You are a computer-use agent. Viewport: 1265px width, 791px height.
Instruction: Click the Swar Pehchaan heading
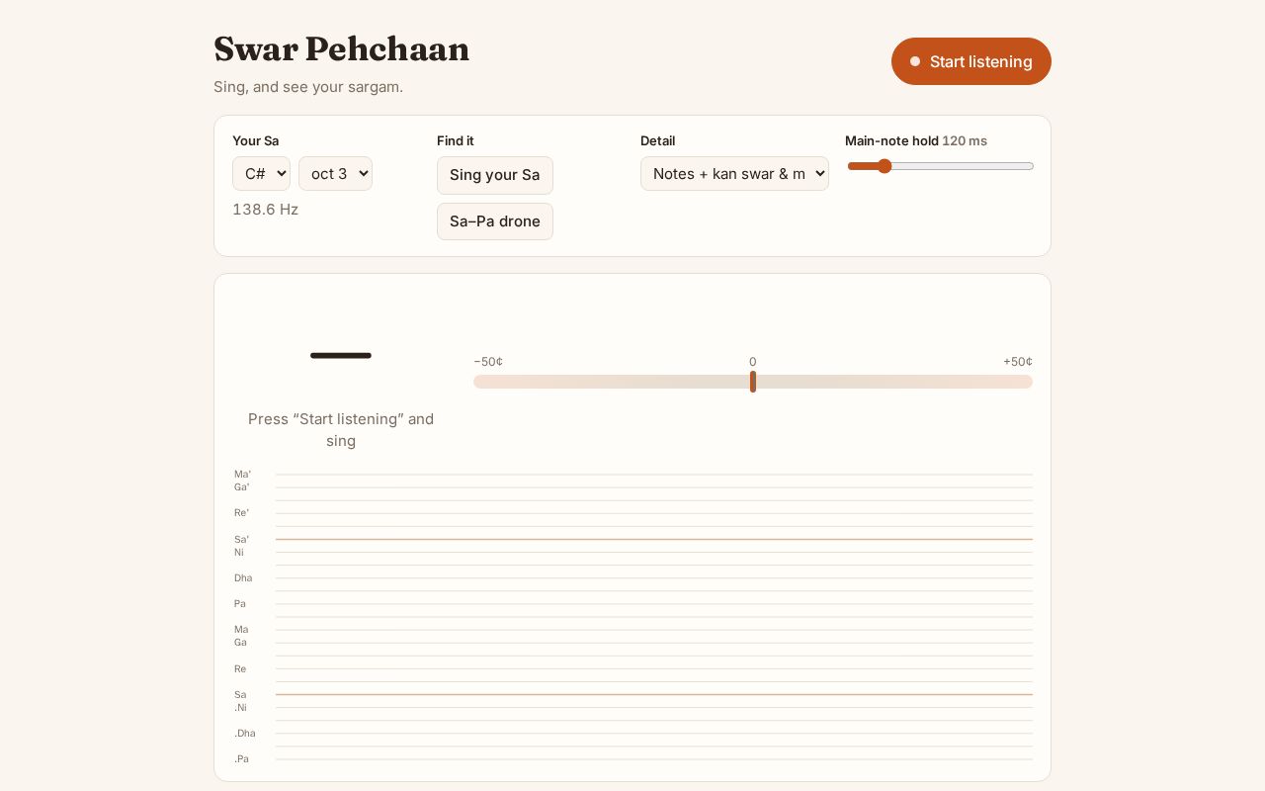coord(341,48)
